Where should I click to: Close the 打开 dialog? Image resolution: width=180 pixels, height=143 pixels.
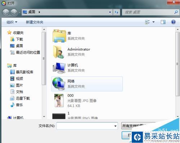(174, 2)
